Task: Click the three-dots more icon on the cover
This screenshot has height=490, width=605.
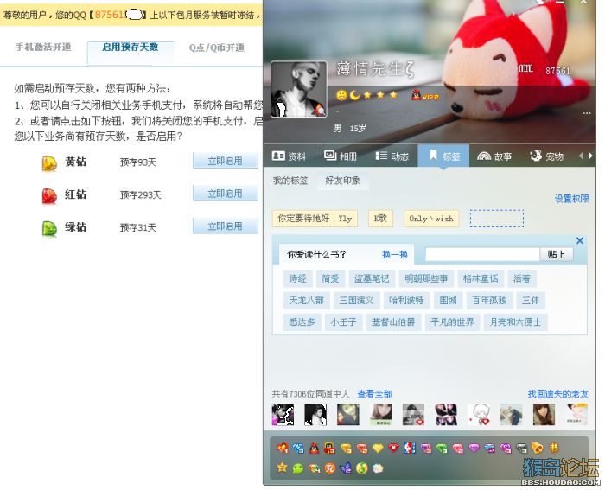Action: pos(587,113)
